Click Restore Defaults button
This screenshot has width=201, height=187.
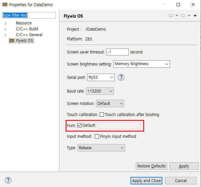[151, 166]
